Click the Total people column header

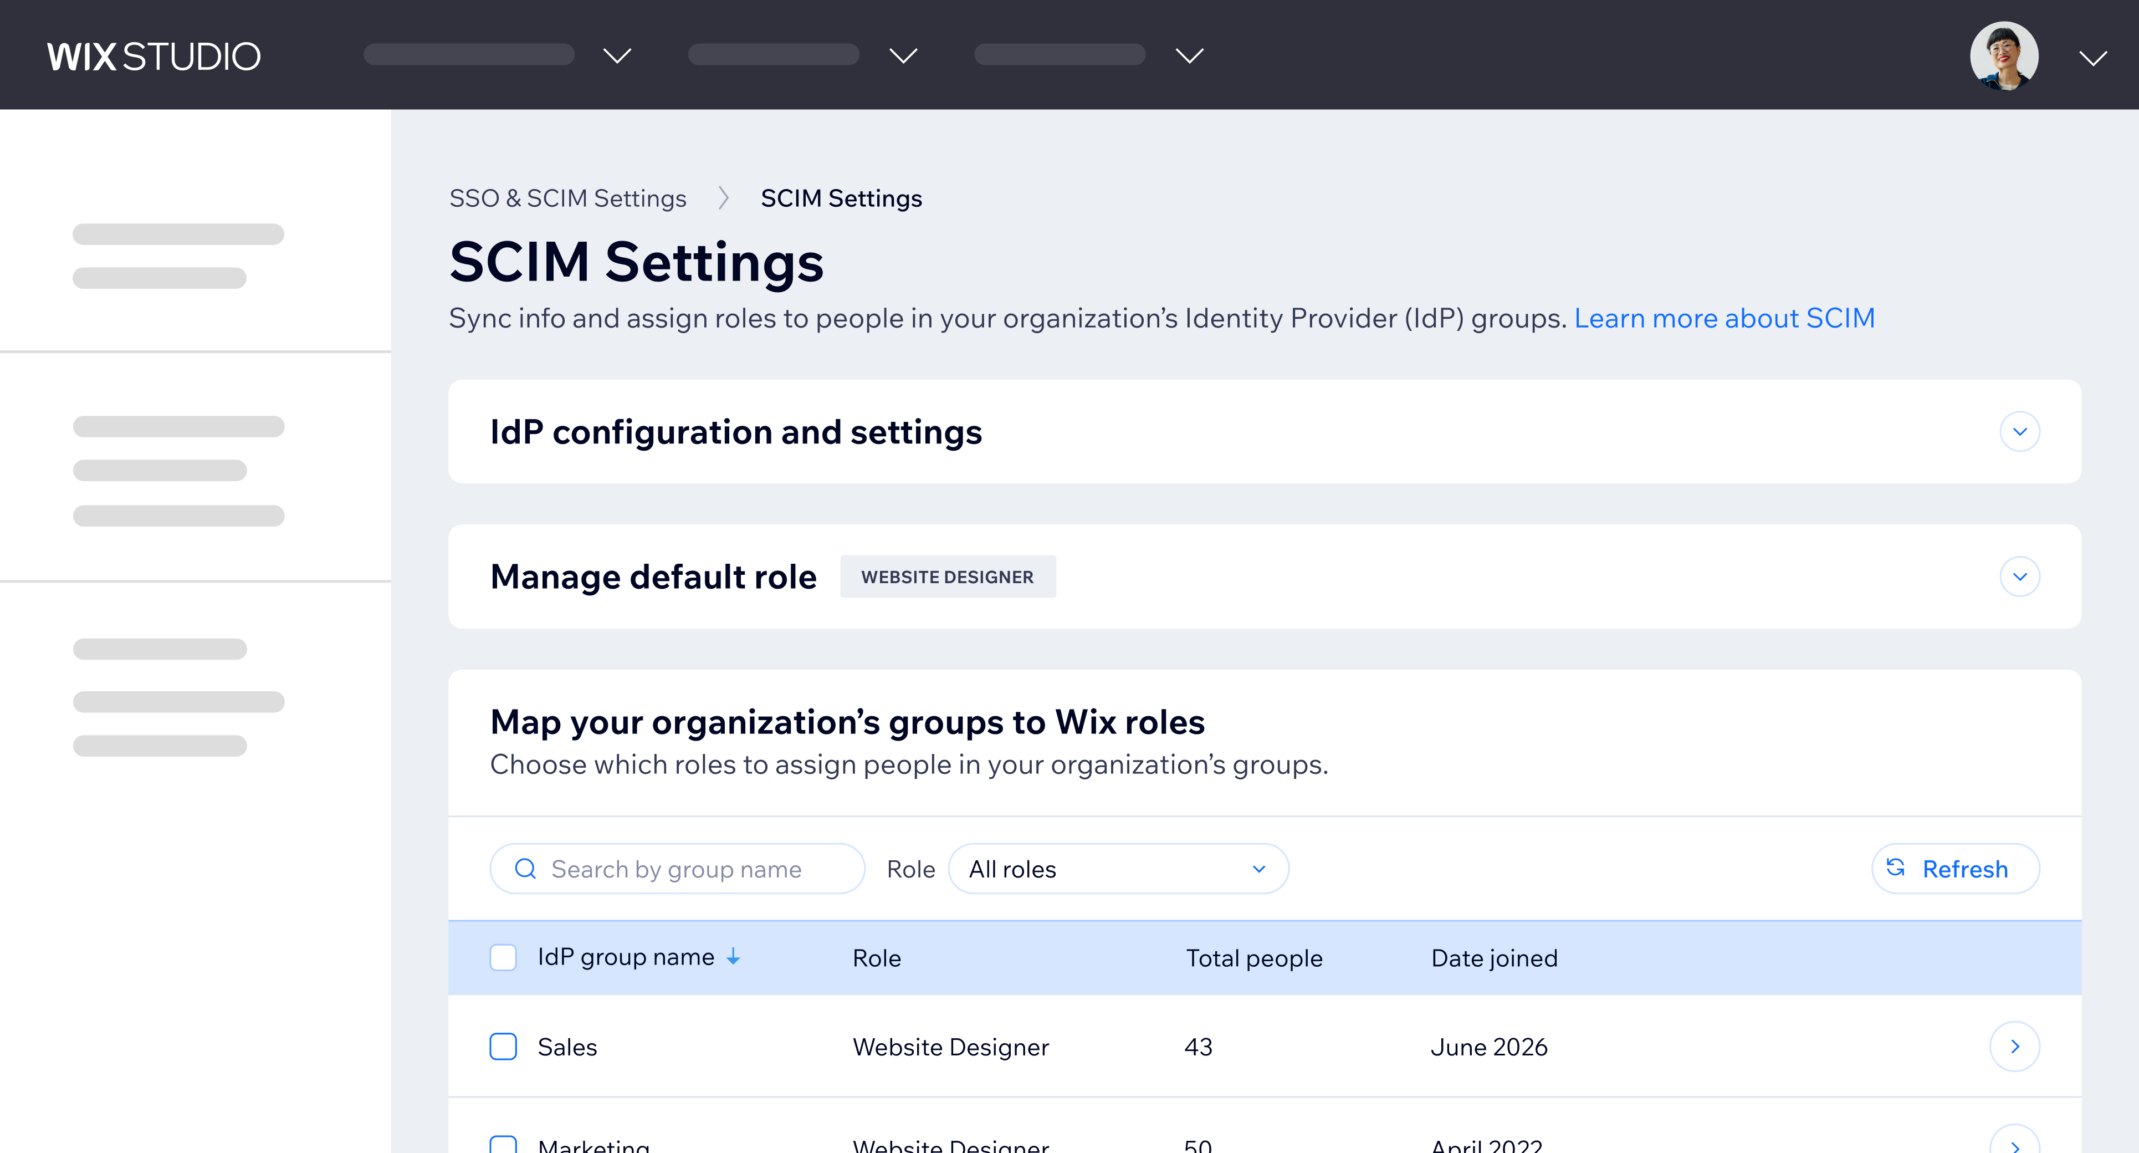tap(1254, 958)
